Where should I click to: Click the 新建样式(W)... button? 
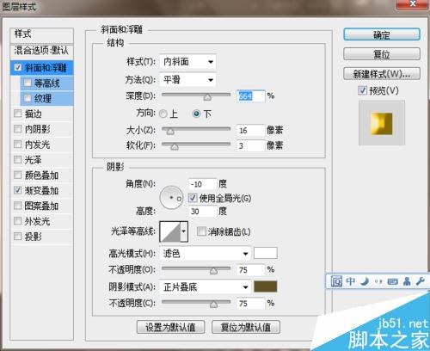coord(382,74)
